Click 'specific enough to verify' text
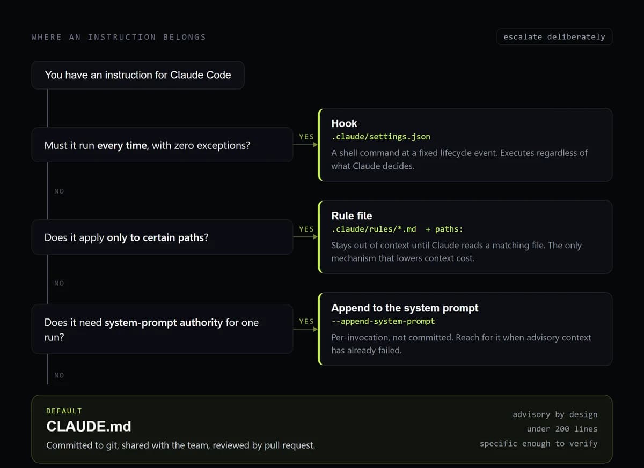Screen dimensions: 644x468 pos(538,443)
